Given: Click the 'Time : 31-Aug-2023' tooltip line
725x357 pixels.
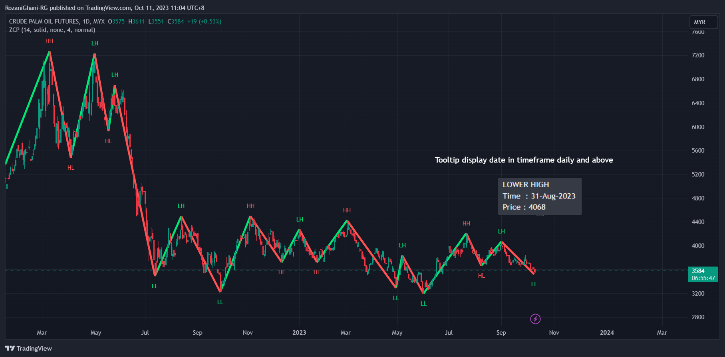Looking at the screenshot, I should click(x=539, y=196).
